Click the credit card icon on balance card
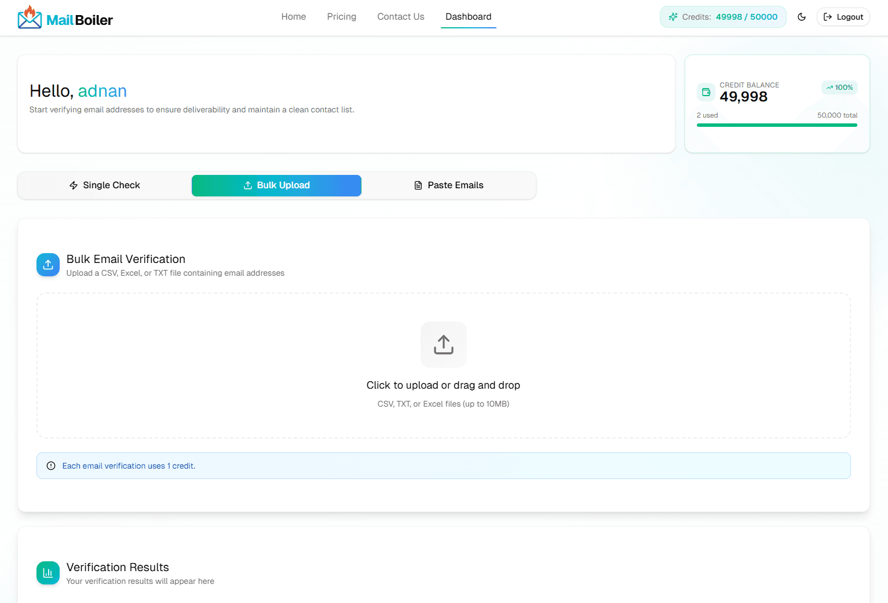 (706, 92)
